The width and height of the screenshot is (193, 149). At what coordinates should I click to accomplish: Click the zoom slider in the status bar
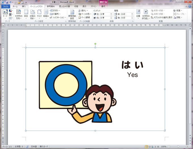click(178, 147)
